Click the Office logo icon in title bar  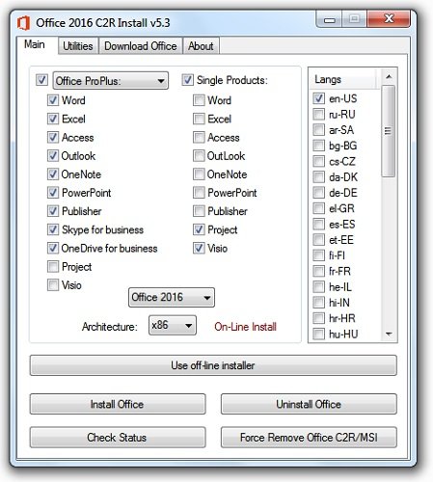tap(23, 23)
